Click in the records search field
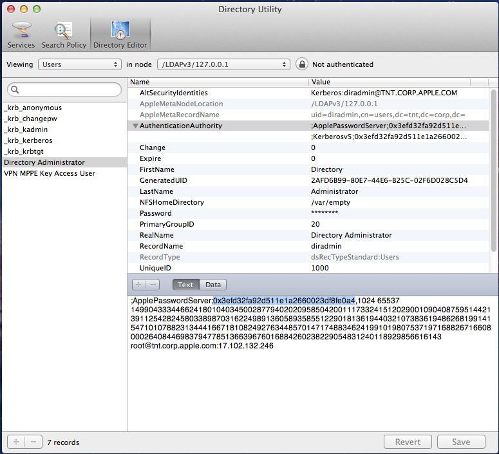 coord(64,90)
